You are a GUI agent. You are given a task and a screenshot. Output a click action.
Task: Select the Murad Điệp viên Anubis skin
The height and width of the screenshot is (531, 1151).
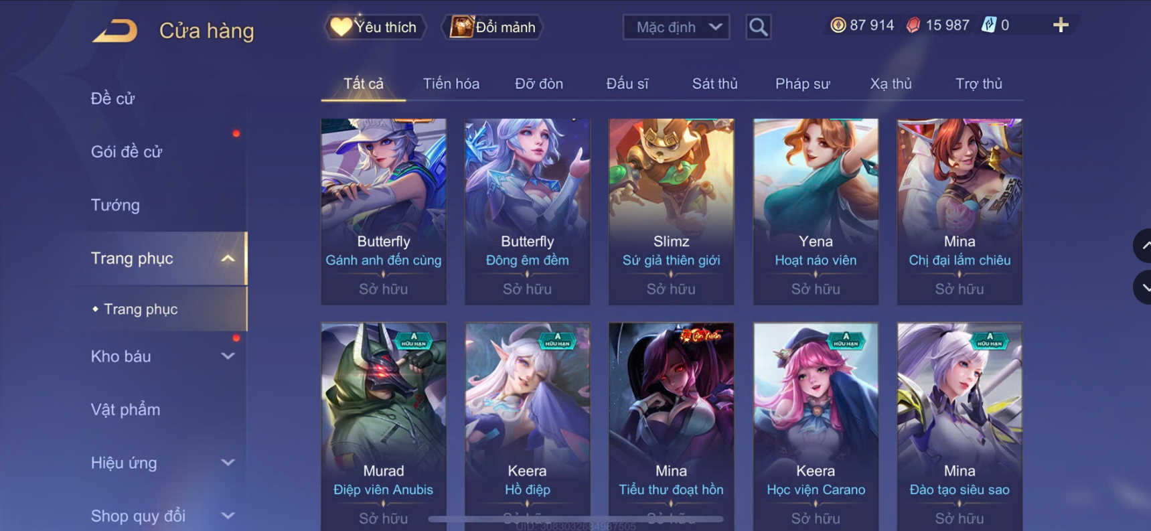(x=383, y=427)
